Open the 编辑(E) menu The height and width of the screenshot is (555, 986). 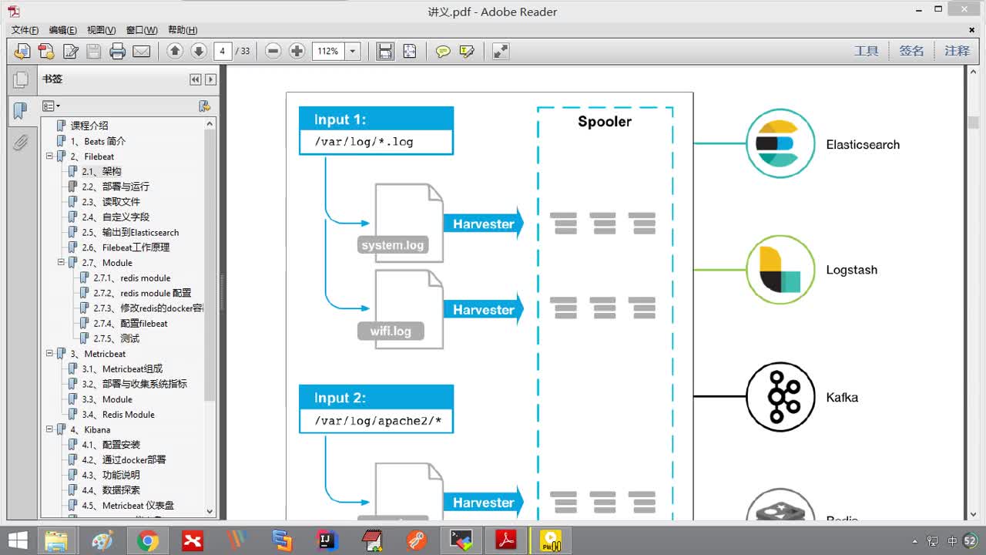[x=62, y=30]
